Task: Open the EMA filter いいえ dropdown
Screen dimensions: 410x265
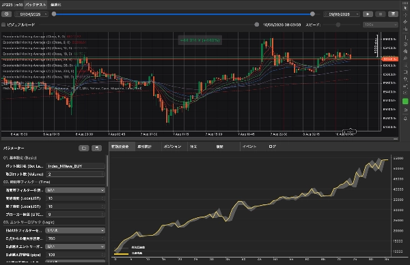Action: (75, 230)
